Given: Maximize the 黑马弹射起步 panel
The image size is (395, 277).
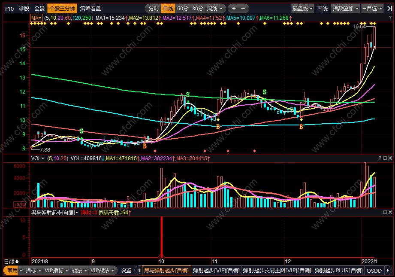Looking at the screenshot, I should [385, 213].
